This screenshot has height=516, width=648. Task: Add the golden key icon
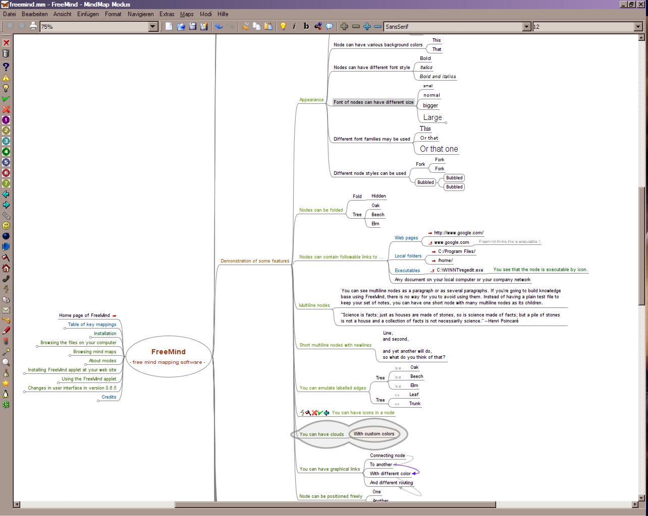(x=6, y=320)
